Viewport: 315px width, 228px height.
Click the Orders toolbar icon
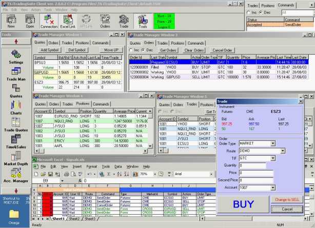point(105,20)
